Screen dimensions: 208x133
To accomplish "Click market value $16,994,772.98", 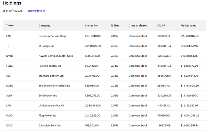I will pyautogui.click(x=189, y=46).
